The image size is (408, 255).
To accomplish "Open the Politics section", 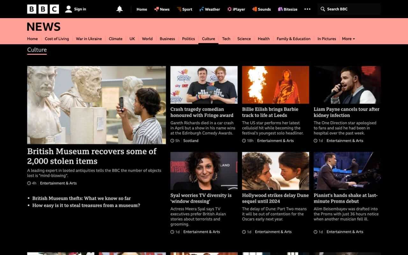I will click(188, 39).
